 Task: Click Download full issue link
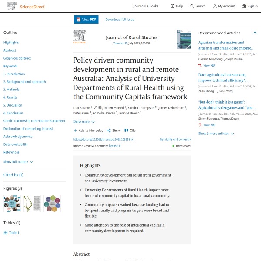(x=120, y=20)
